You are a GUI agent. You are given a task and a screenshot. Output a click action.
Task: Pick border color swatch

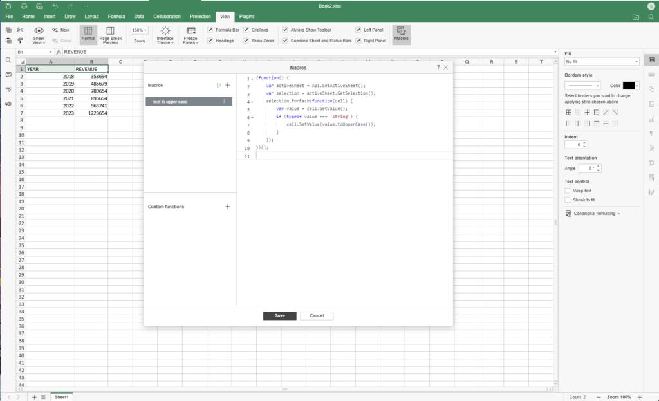(629, 85)
